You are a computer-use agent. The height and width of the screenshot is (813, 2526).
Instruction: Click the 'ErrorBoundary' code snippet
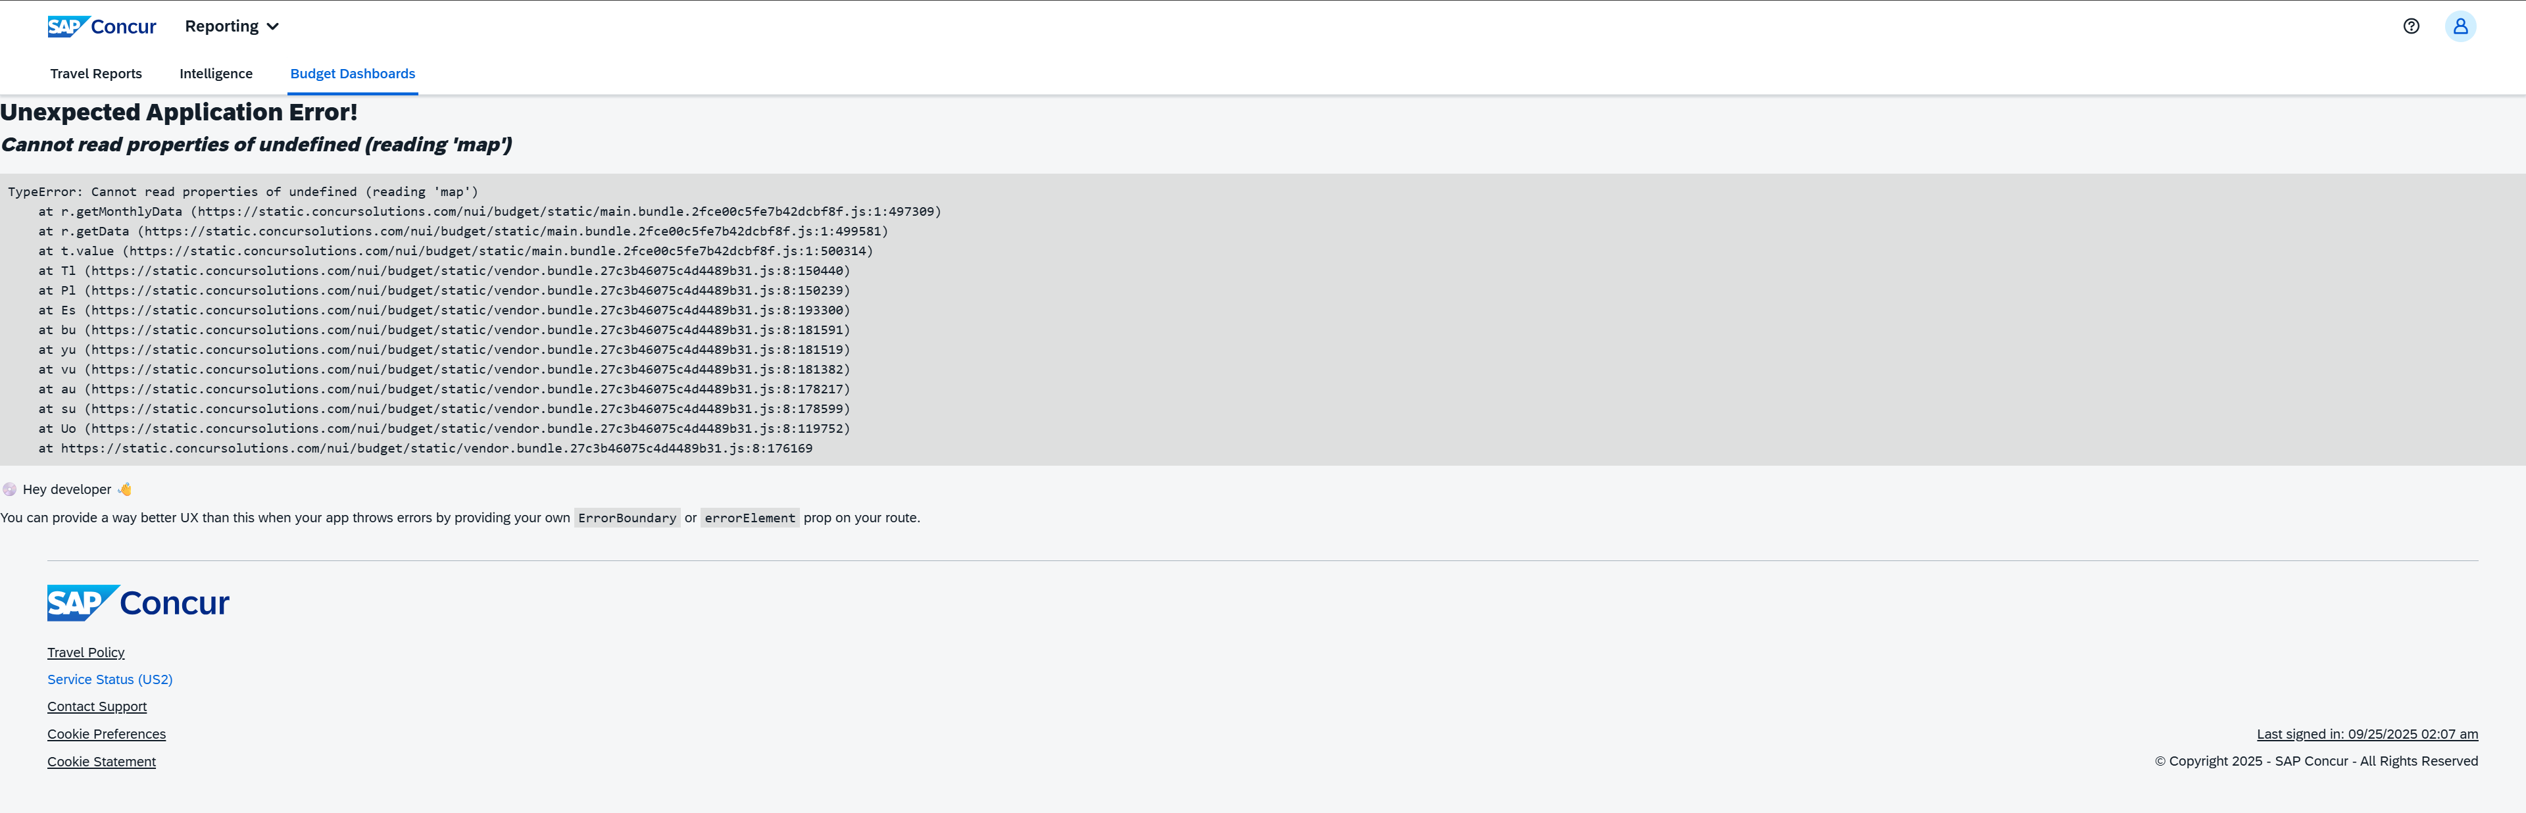(x=627, y=518)
